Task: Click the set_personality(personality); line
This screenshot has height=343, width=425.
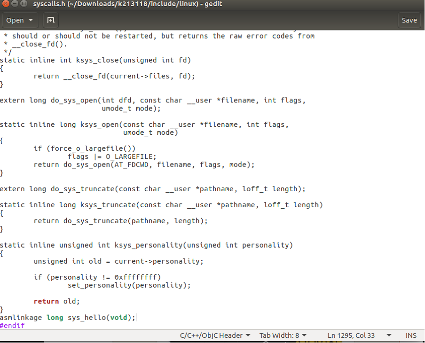Action: pos(129,285)
